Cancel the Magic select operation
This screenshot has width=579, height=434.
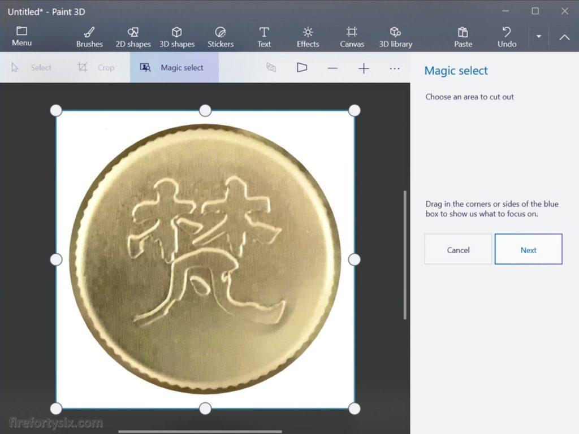pyautogui.click(x=457, y=249)
